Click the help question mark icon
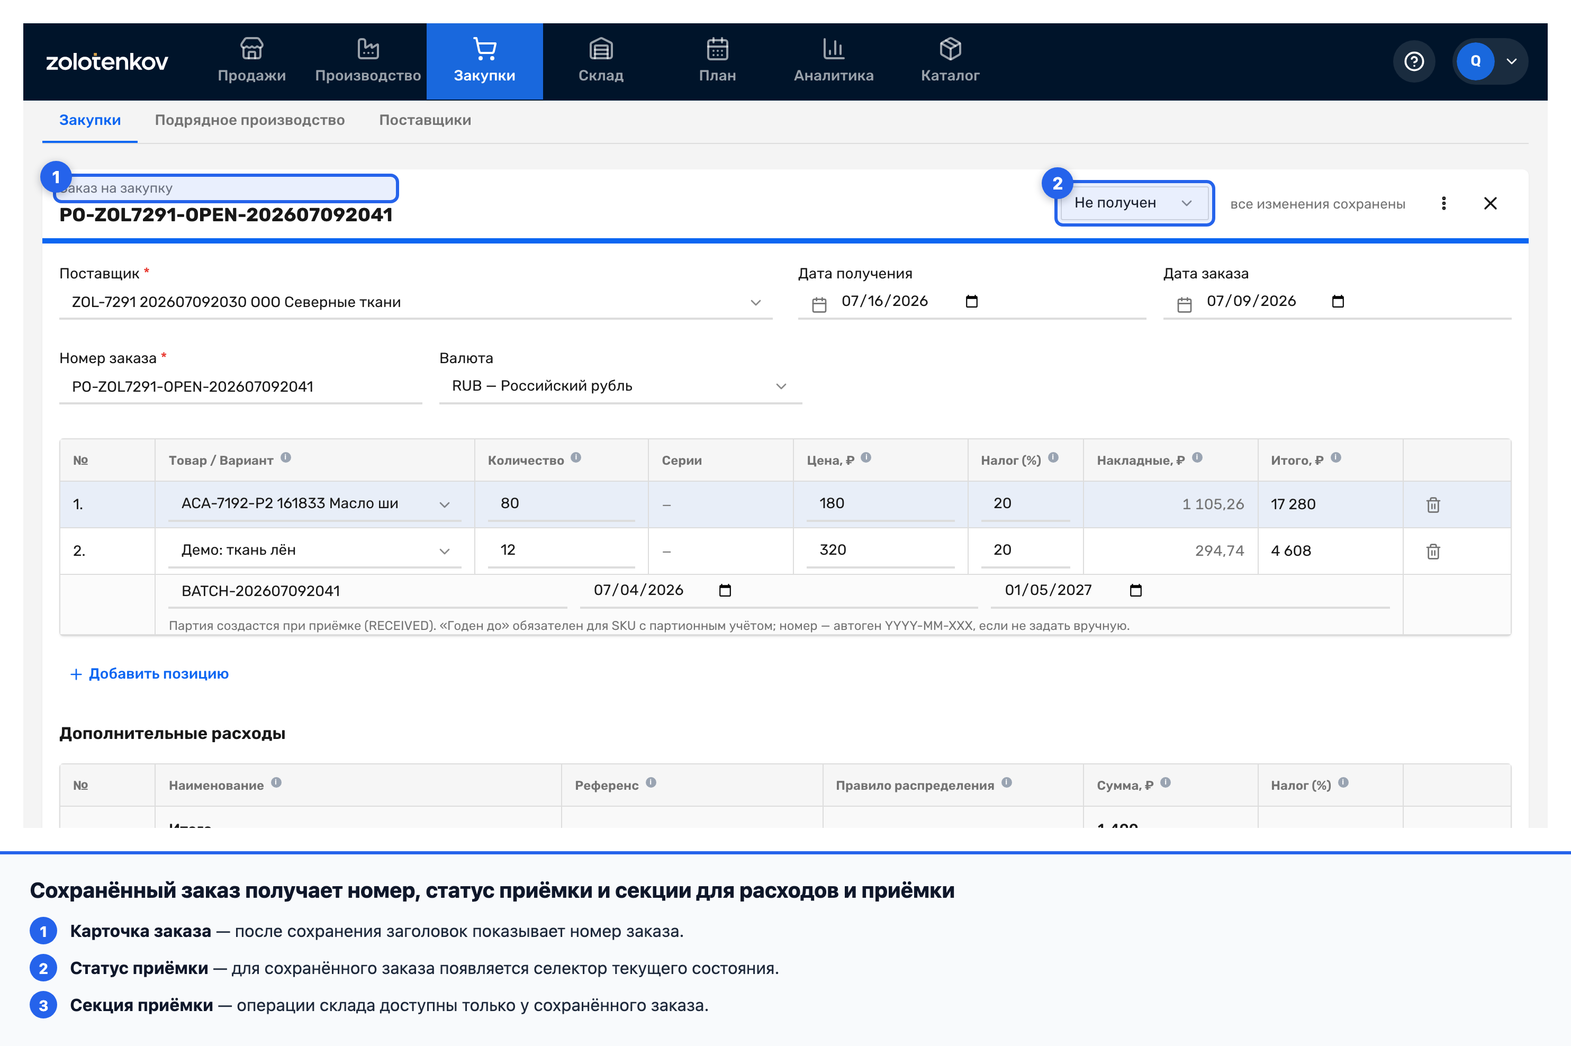Viewport: 1571px width, 1046px height. click(1414, 61)
